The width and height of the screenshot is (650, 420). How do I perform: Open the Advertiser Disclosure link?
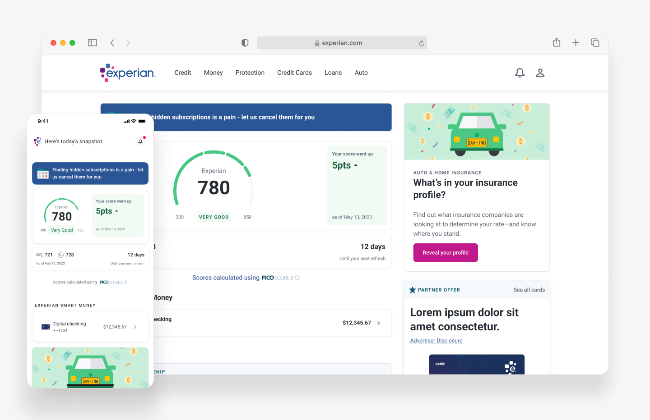click(436, 340)
